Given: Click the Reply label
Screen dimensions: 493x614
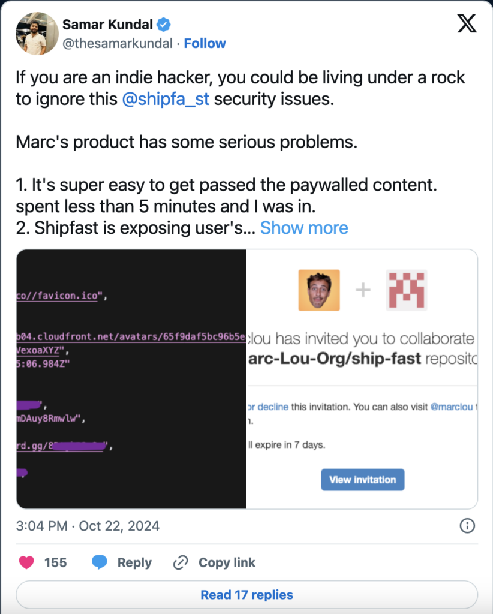Looking at the screenshot, I should coord(134,562).
